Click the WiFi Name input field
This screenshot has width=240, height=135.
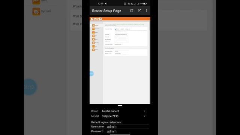pyautogui.click(x=121, y=51)
